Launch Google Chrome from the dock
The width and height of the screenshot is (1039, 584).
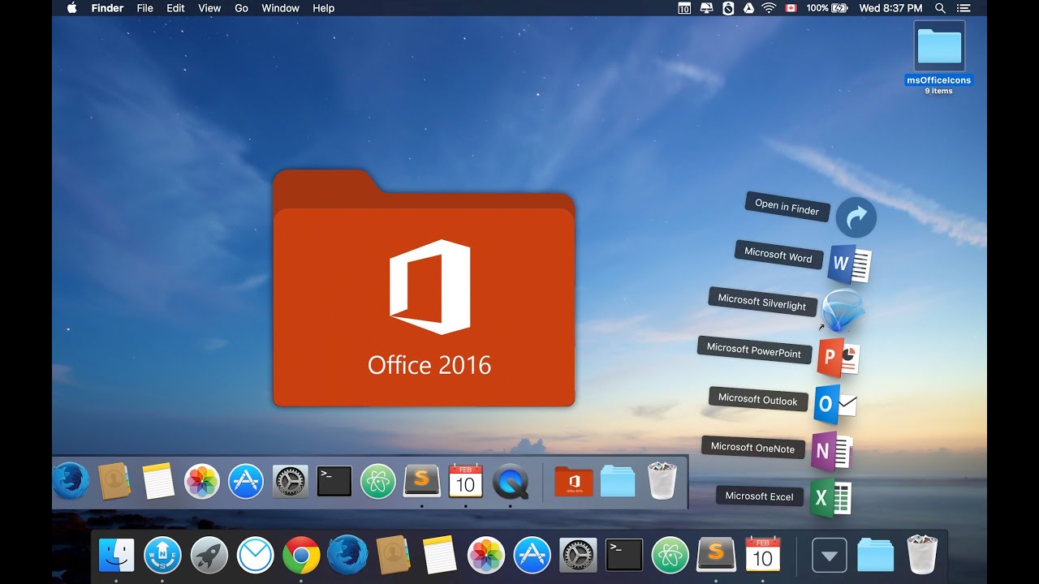pyautogui.click(x=301, y=555)
